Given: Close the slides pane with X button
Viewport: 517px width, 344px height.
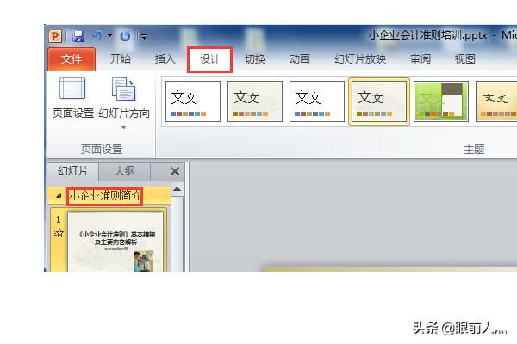Looking at the screenshot, I should [175, 171].
